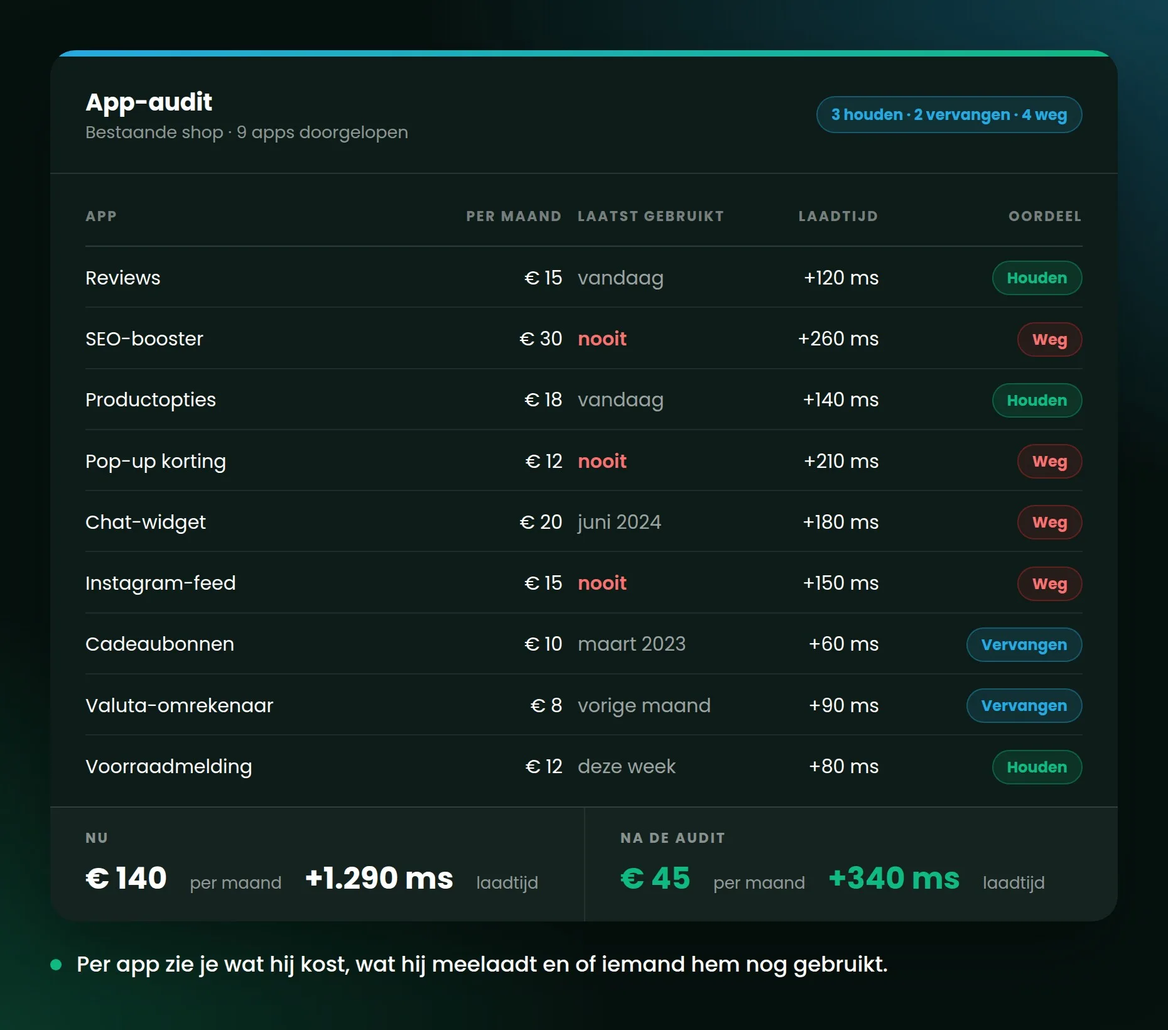1168x1030 pixels.
Task: Click the '+1.290 ms' current load time total
Action: pyautogui.click(x=379, y=878)
